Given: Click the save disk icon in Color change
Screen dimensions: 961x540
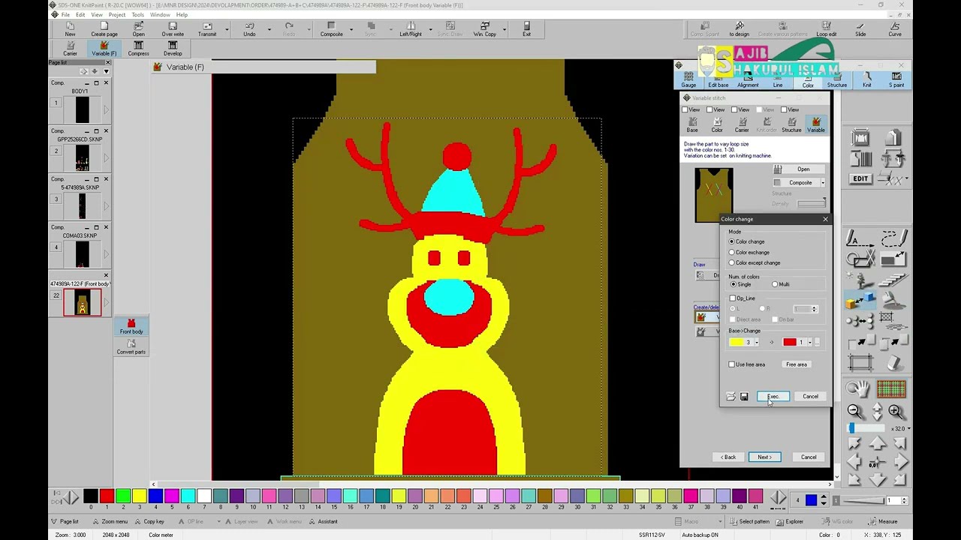Looking at the screenshot, I should (744, 397).
